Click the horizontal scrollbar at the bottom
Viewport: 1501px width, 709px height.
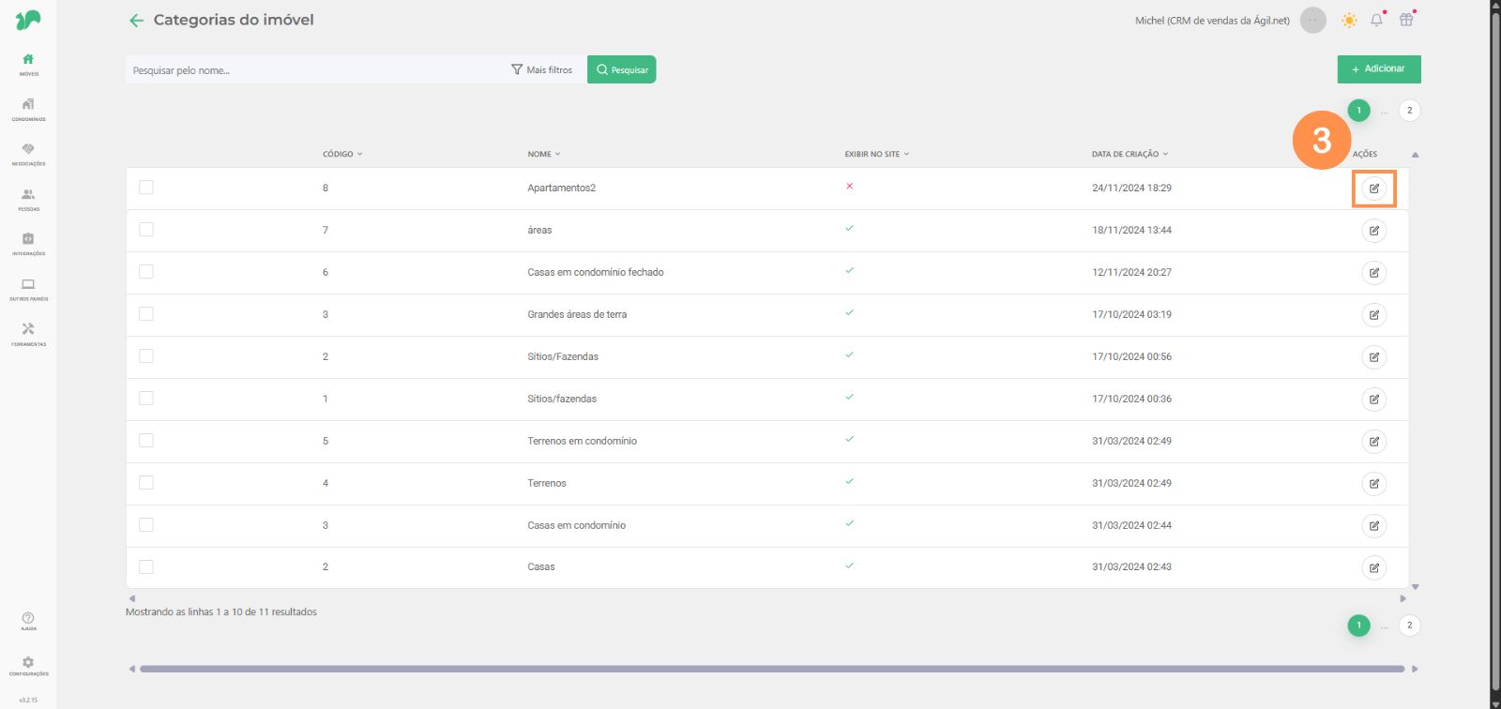tap(771, 669)
